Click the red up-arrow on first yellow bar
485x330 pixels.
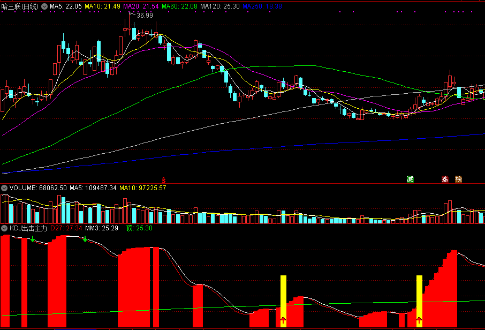[283, 320]
